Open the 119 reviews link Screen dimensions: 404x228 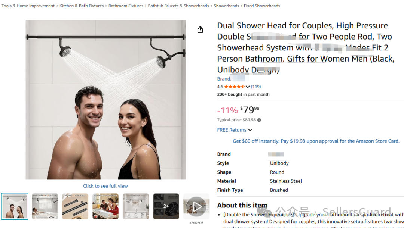[x=256, y=87]
